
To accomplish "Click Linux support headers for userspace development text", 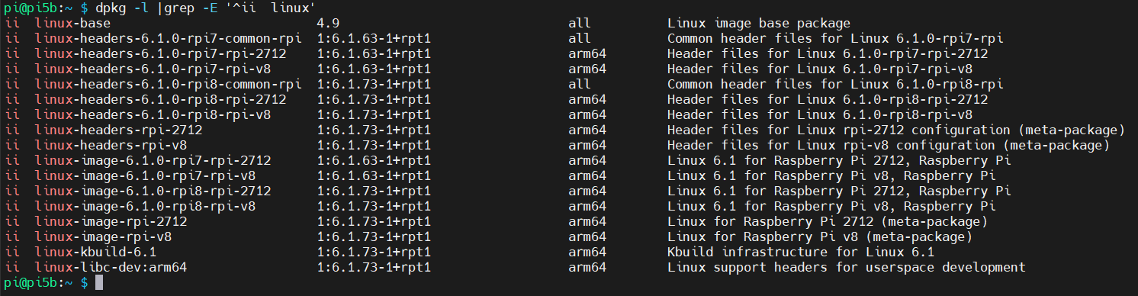I will [x=846, y=267].
